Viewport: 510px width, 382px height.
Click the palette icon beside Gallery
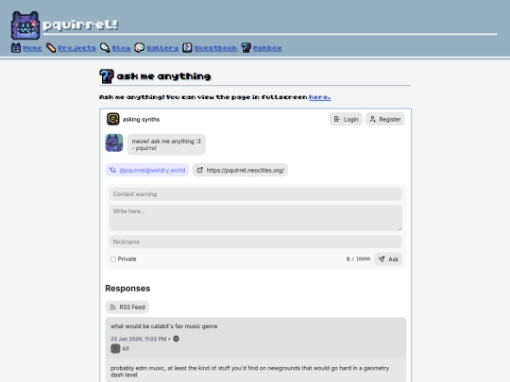pos(139,48)
